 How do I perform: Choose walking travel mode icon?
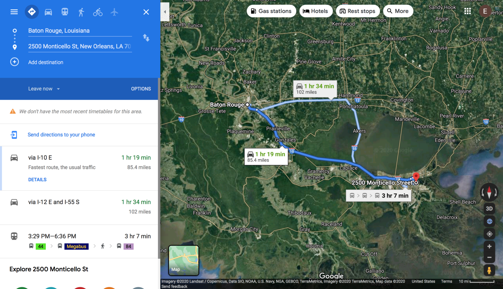tap(81, 12)
